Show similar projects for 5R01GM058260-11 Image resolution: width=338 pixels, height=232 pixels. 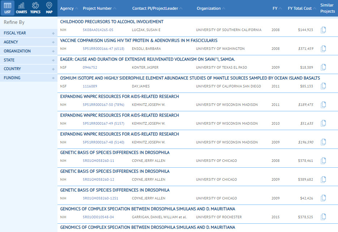pos(323,161)
